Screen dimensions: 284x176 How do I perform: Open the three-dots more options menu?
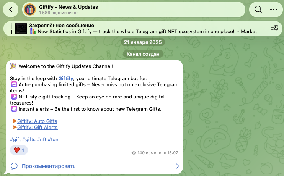274,10
